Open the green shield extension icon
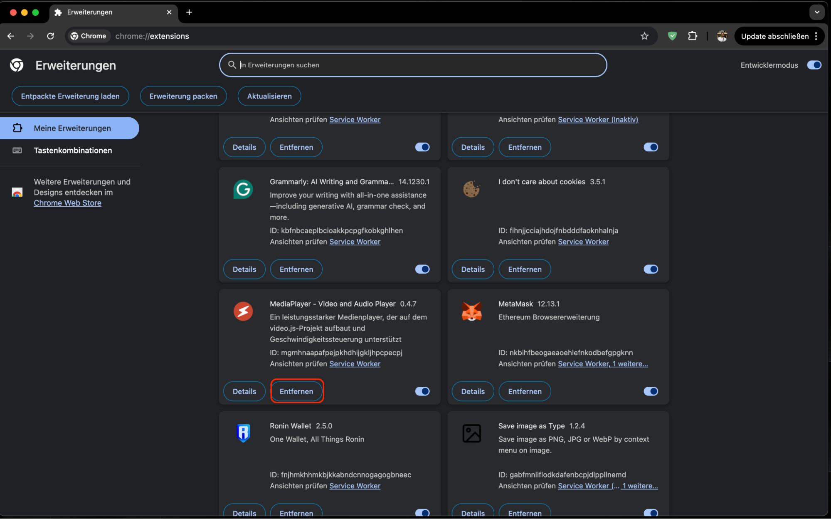The width and height of the screenshot is (831, 519). [672, 36]
